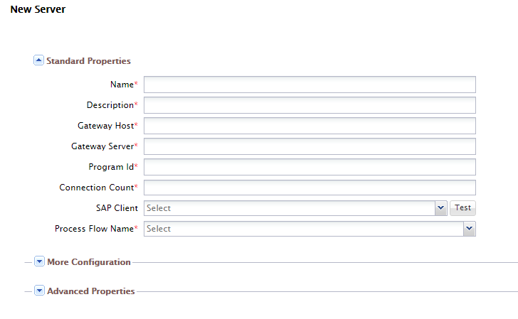Expand the More Configuration arrow icon

click(40, 261)
